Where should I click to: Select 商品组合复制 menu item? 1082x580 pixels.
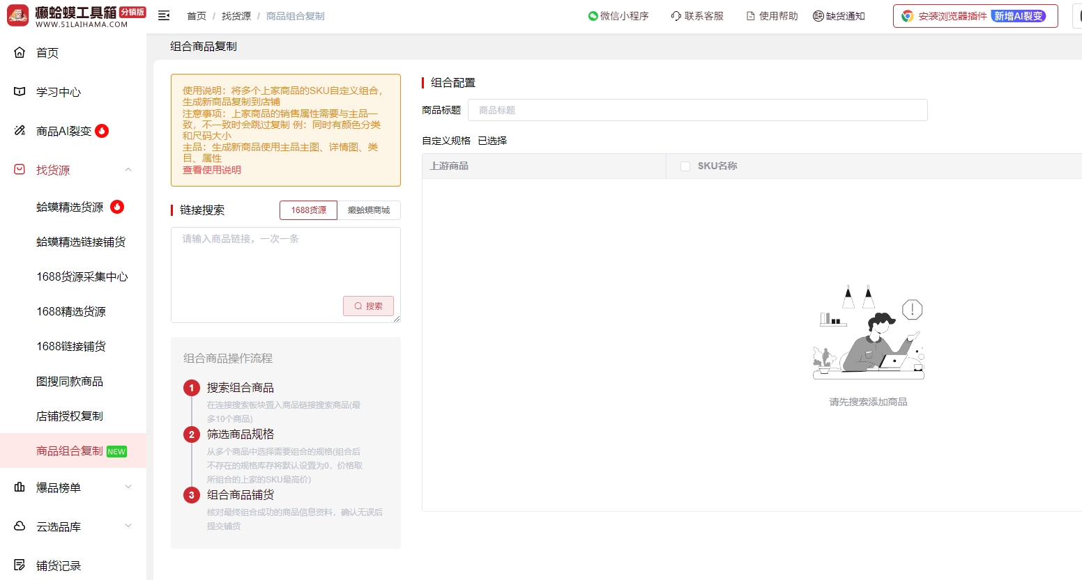pos(73,450)
